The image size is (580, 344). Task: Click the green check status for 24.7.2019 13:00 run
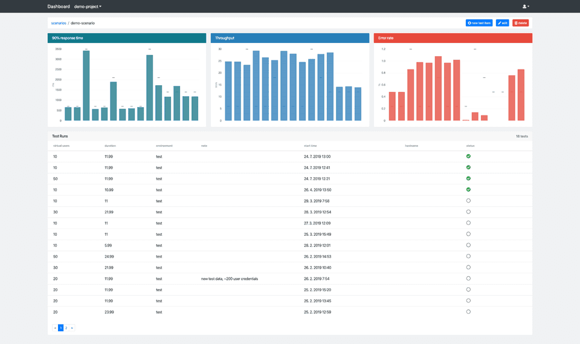point(468,156)
